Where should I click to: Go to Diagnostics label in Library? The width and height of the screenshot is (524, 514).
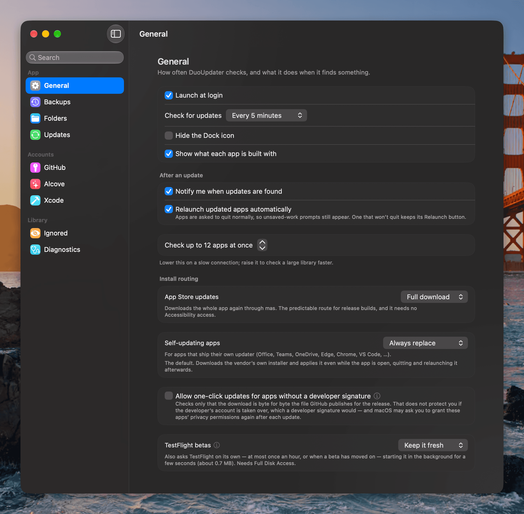[62, 250]
